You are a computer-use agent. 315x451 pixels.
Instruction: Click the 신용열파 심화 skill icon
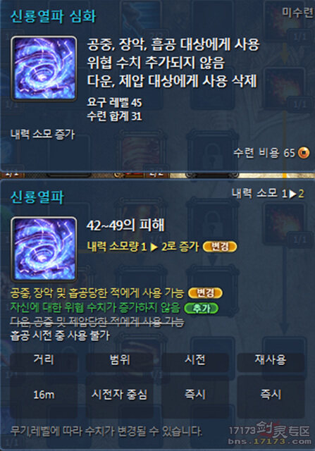click(44, 68)
